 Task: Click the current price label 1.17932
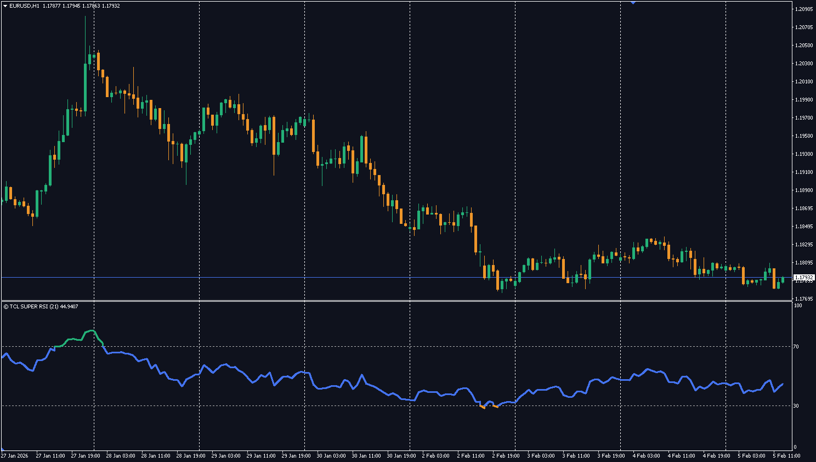click(x=804, y=278)
